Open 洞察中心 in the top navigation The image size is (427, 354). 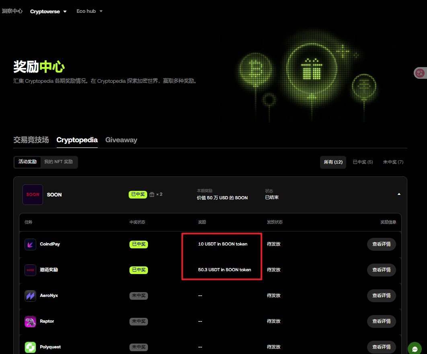coord(12,11)
